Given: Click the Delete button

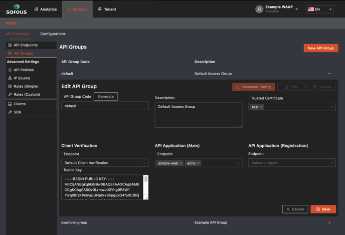Looking at the screenshot, I should pos(321,87).
